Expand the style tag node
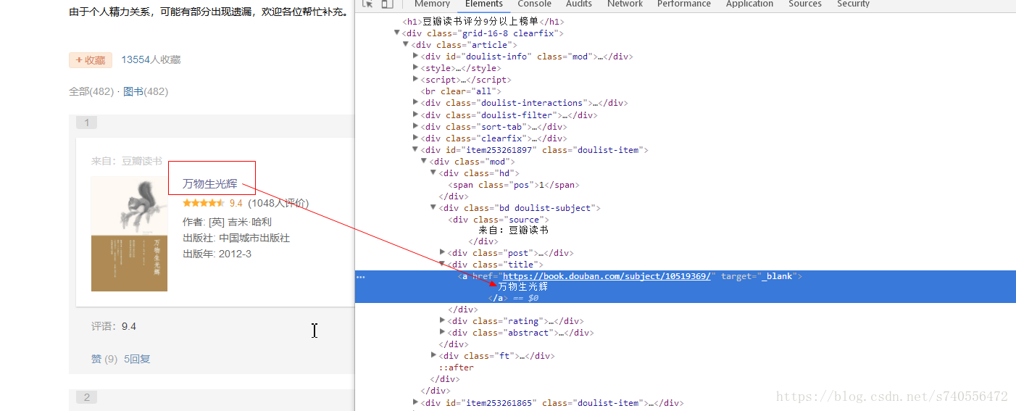The height and width of the screenshot is (411, 1016). click(x=415, y=68)
